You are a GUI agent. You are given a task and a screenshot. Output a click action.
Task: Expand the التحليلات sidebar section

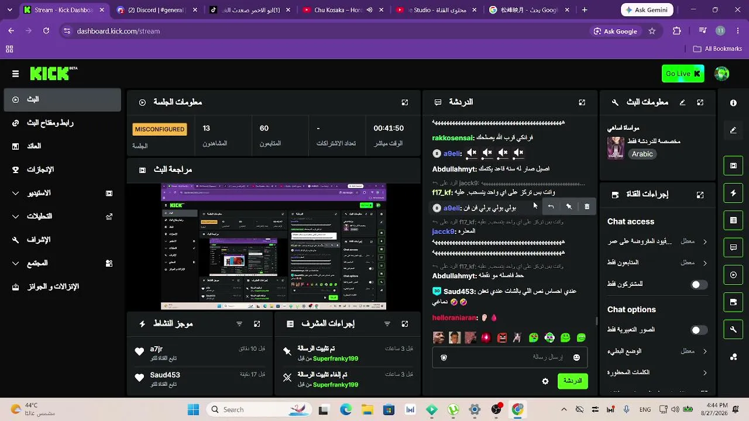tap(62, 216)
